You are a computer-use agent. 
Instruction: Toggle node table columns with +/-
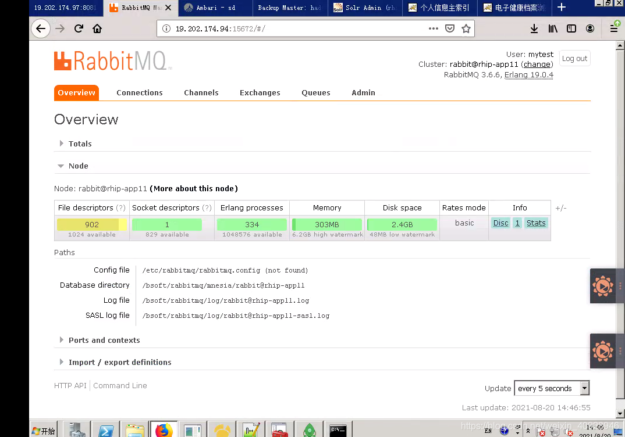(x=561, y=208)
